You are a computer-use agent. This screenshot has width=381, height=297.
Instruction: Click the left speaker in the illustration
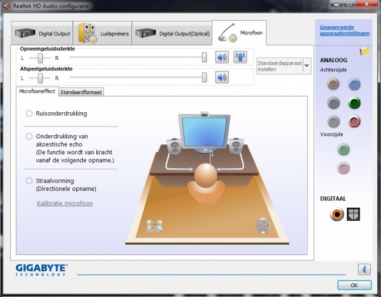pyautogui.click(x=175, y=147)
